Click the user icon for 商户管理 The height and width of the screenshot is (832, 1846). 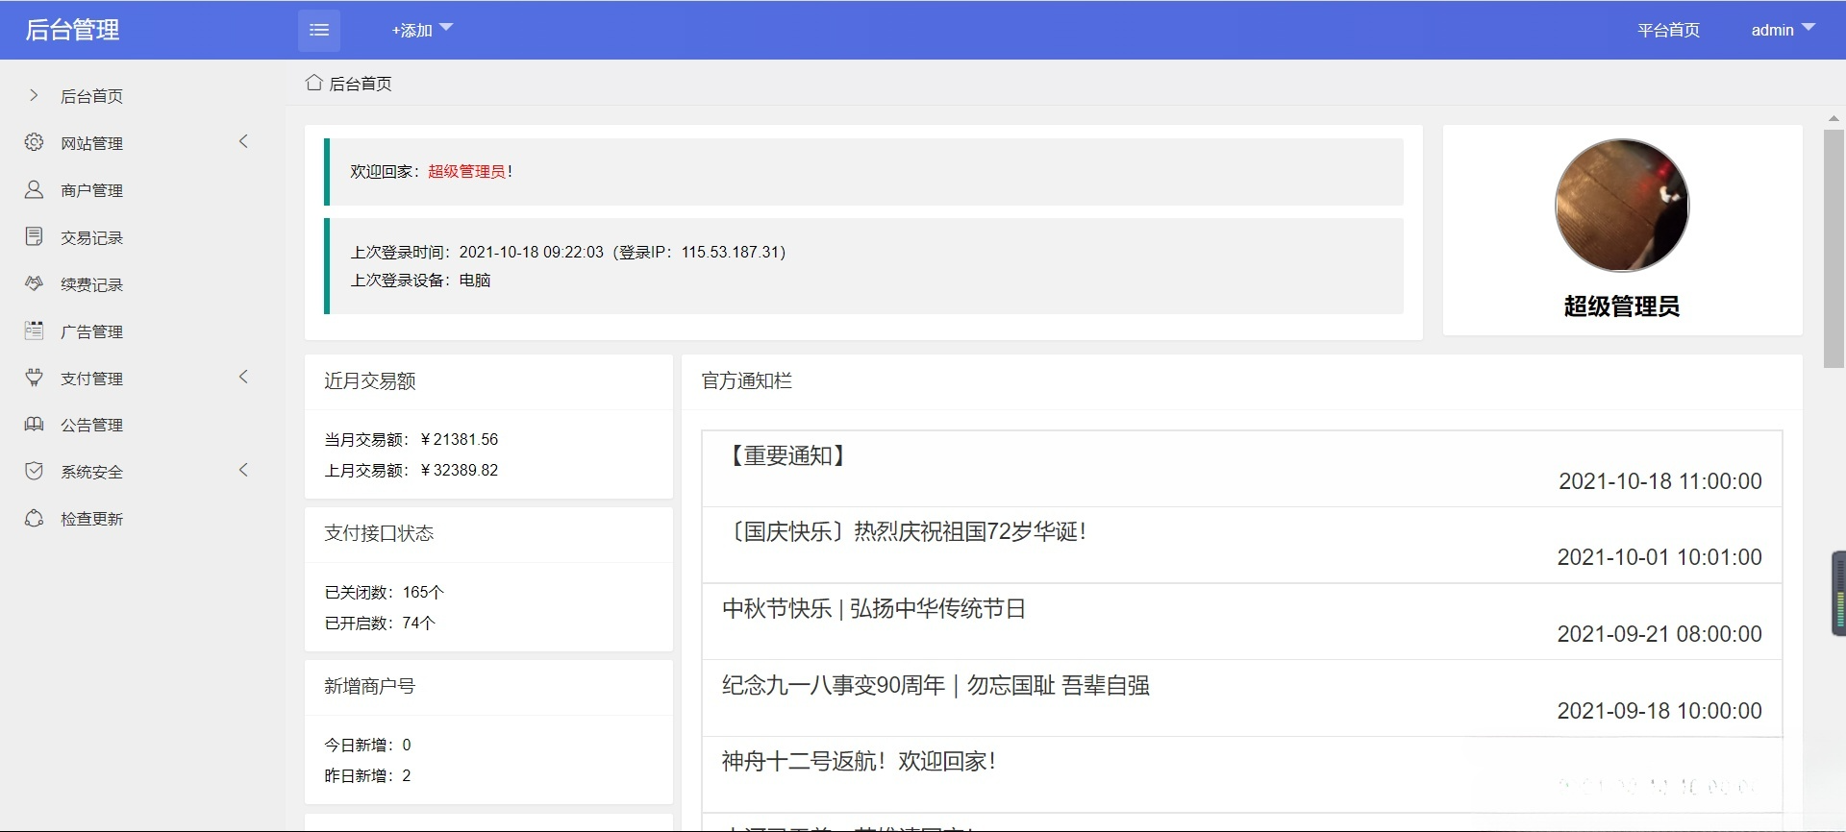[x=35, y=189]
